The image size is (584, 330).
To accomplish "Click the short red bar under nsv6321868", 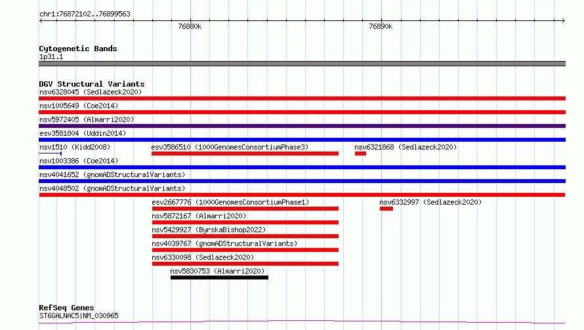I will pyautogui.click(x=360, y=154).
